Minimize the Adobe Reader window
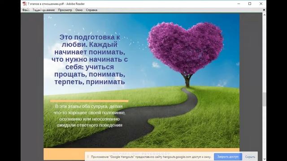This screenshot has width=287, height=161. [239, 4]
